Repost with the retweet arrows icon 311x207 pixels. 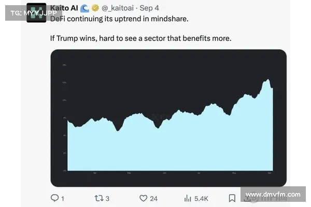98,198
